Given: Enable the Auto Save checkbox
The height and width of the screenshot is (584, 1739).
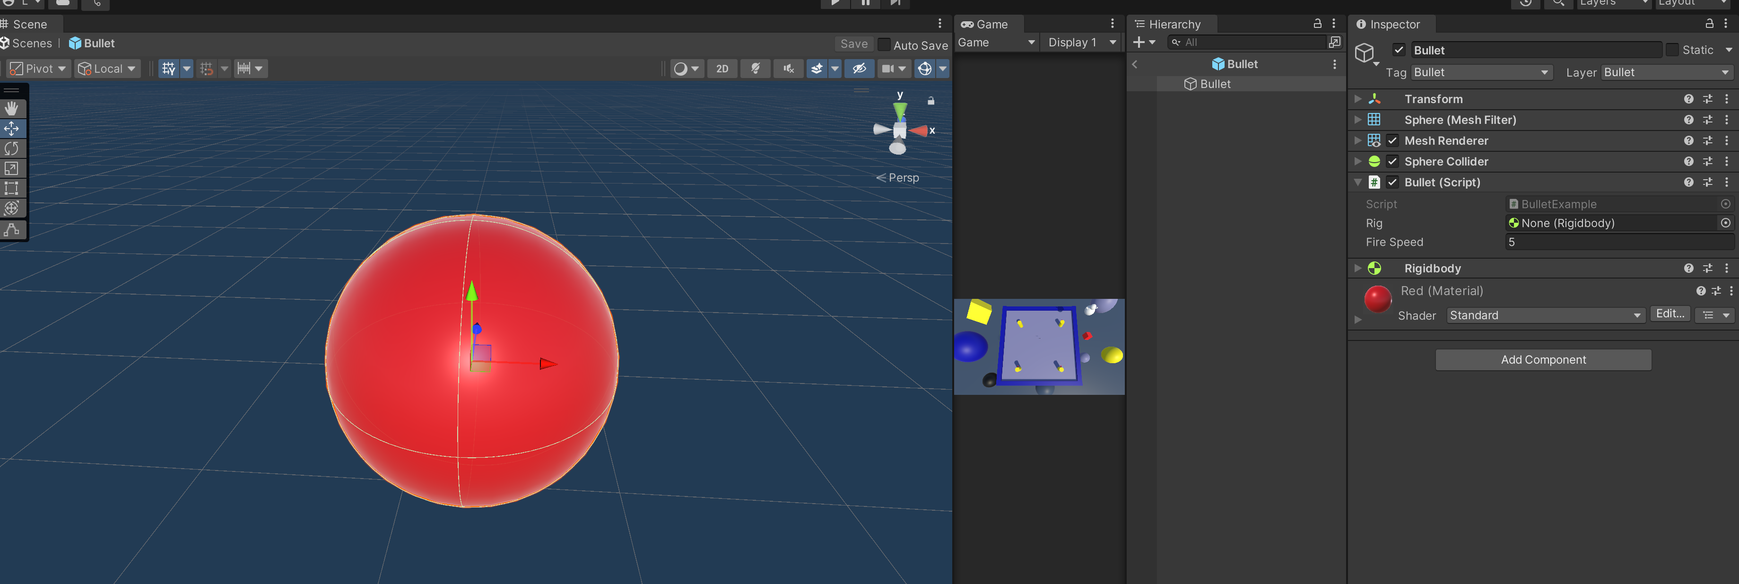Looking at the screenshot, I should (x=884, y=45).
